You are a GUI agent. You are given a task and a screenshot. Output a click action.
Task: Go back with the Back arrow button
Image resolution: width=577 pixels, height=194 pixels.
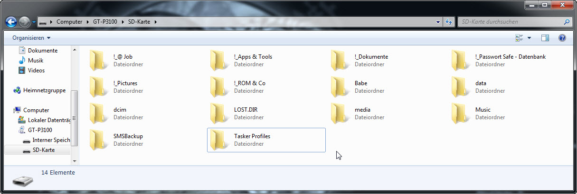click(x=11, y=22)
